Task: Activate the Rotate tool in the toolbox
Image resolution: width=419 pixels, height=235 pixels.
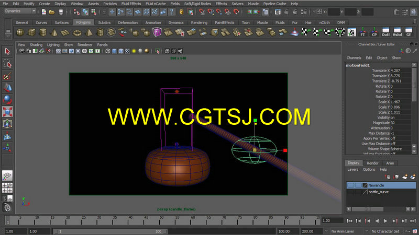Action: 7,100
